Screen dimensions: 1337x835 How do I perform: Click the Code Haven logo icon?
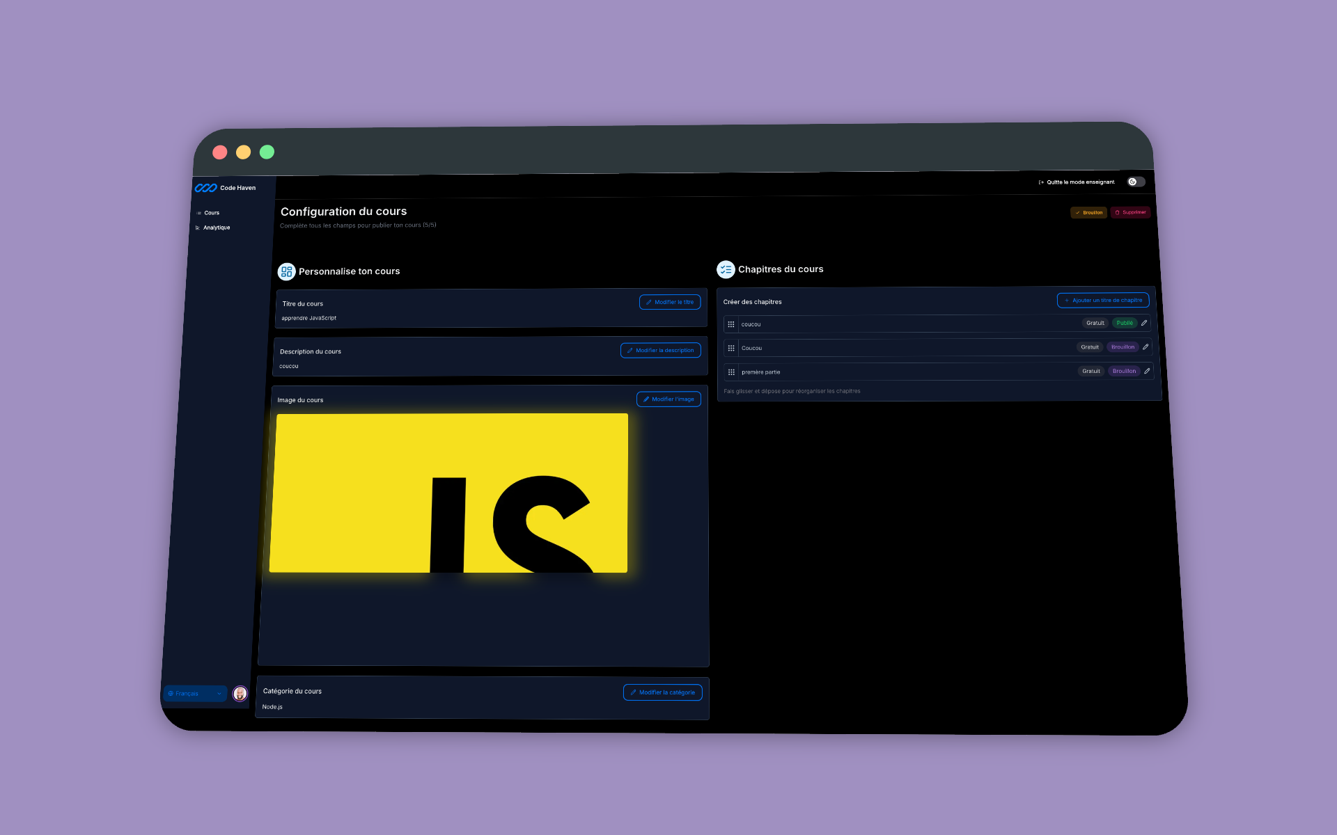pyautogui.click(x=205, y=188)
